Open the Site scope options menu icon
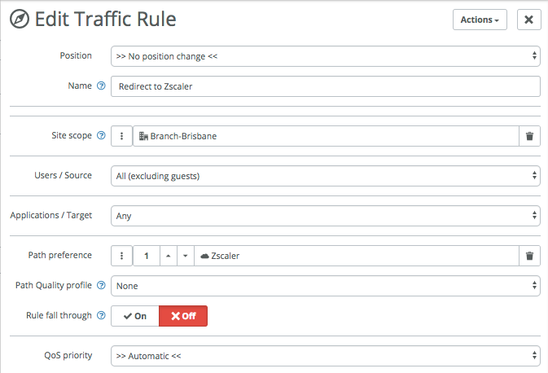This screenshot has height=373, width=548. click(x=121, y=136)
